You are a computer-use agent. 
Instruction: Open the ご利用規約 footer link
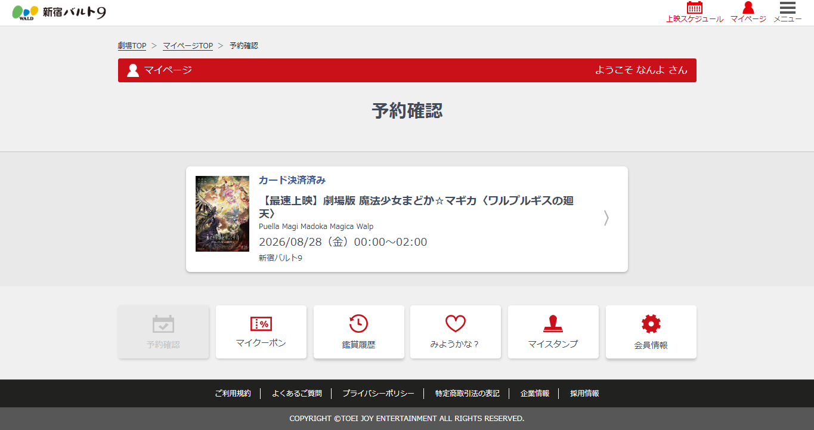[x=233, y=394]
